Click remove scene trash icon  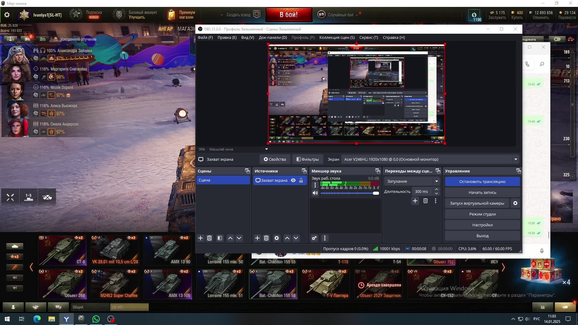(x=210, y=238)
